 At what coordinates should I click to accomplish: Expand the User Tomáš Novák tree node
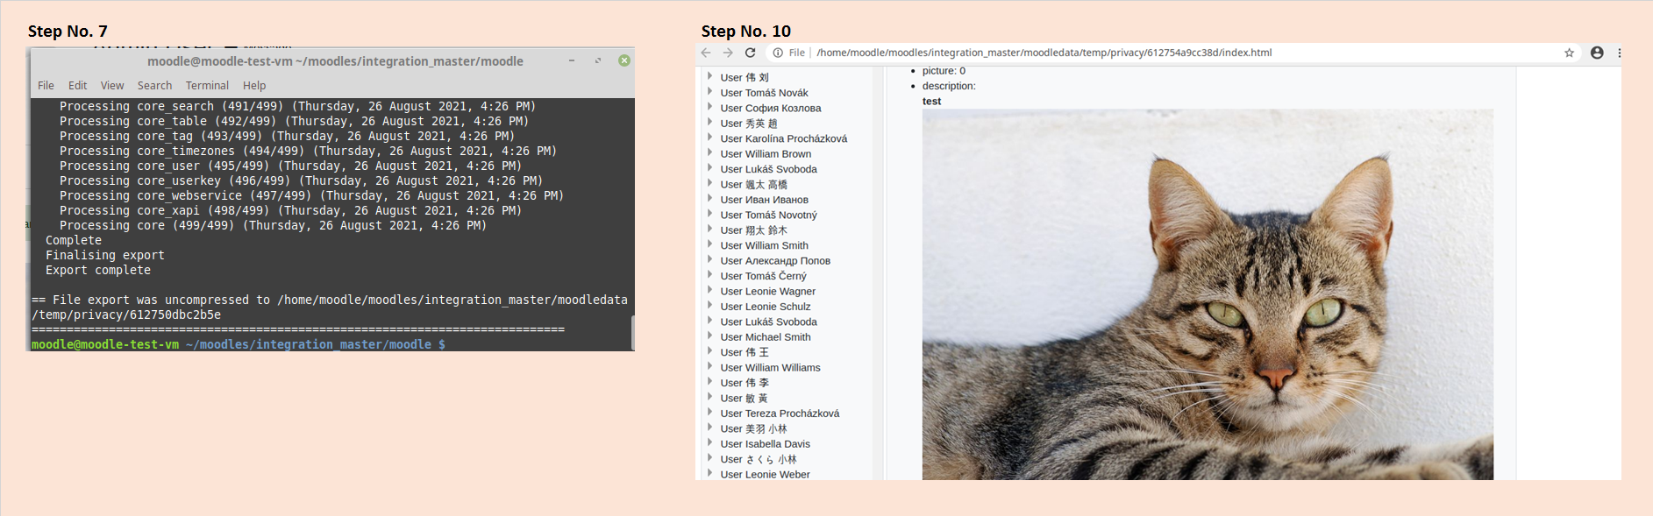point(709,92)
